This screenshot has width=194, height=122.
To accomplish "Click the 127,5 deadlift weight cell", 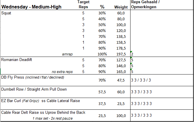I will point(121,60).
